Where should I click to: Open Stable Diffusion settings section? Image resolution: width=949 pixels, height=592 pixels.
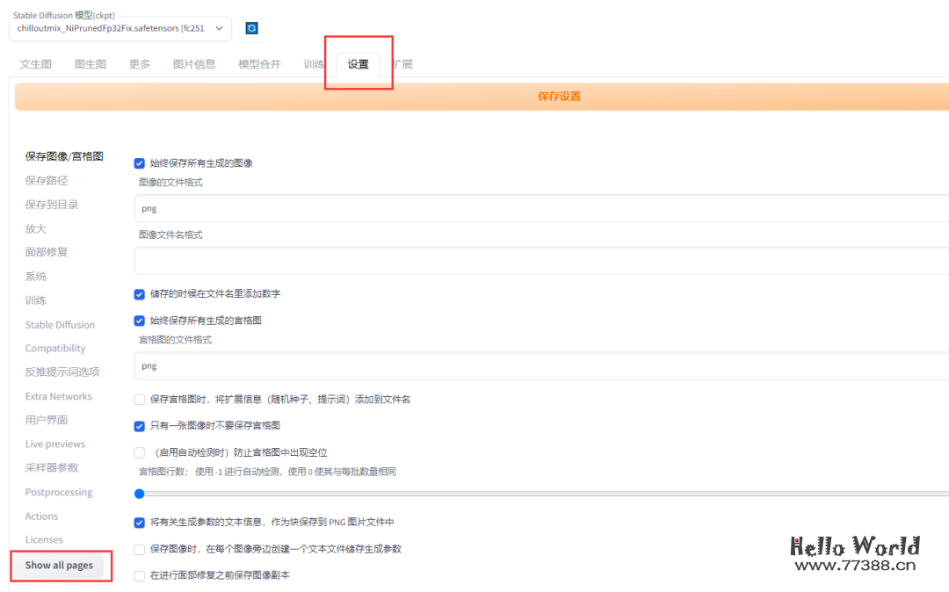[60, 325]
